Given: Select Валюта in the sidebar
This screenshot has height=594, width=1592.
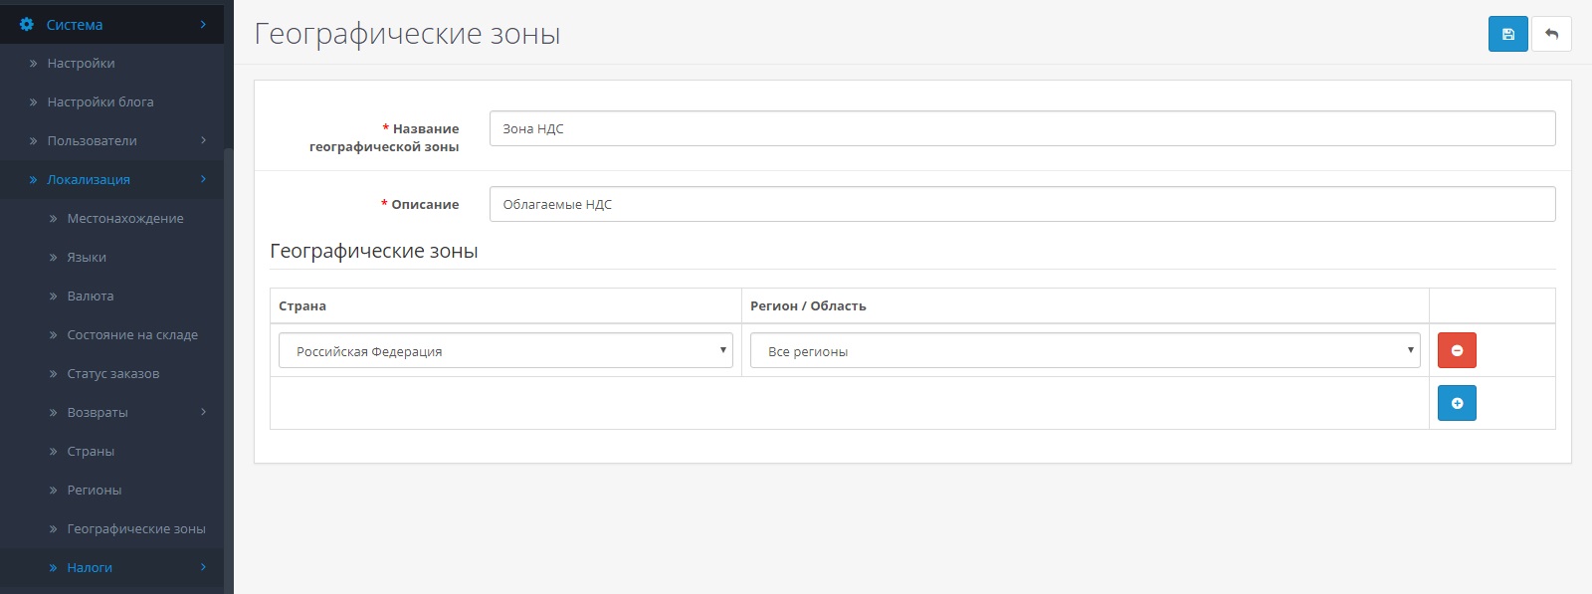Looking at the screenshot, I should (x=90, y=296).
